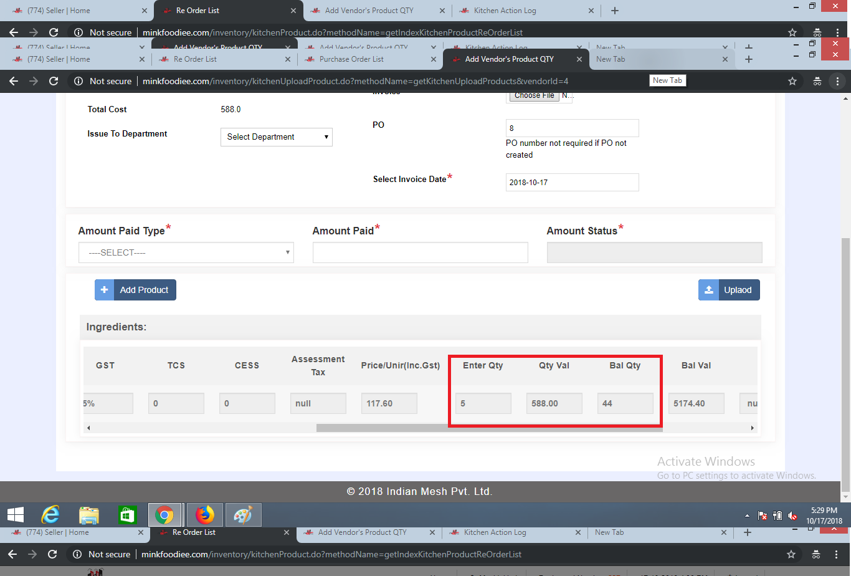Click the Chrome icon in taskbar
Viewport: 851px width, 576px height.
164,515
